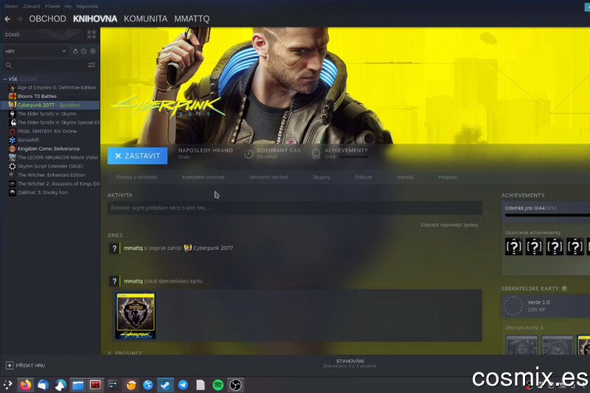Screen dimensions: 590x393
Task: Toggle the sort-by-recent clock icon
Action: [83, 51]
